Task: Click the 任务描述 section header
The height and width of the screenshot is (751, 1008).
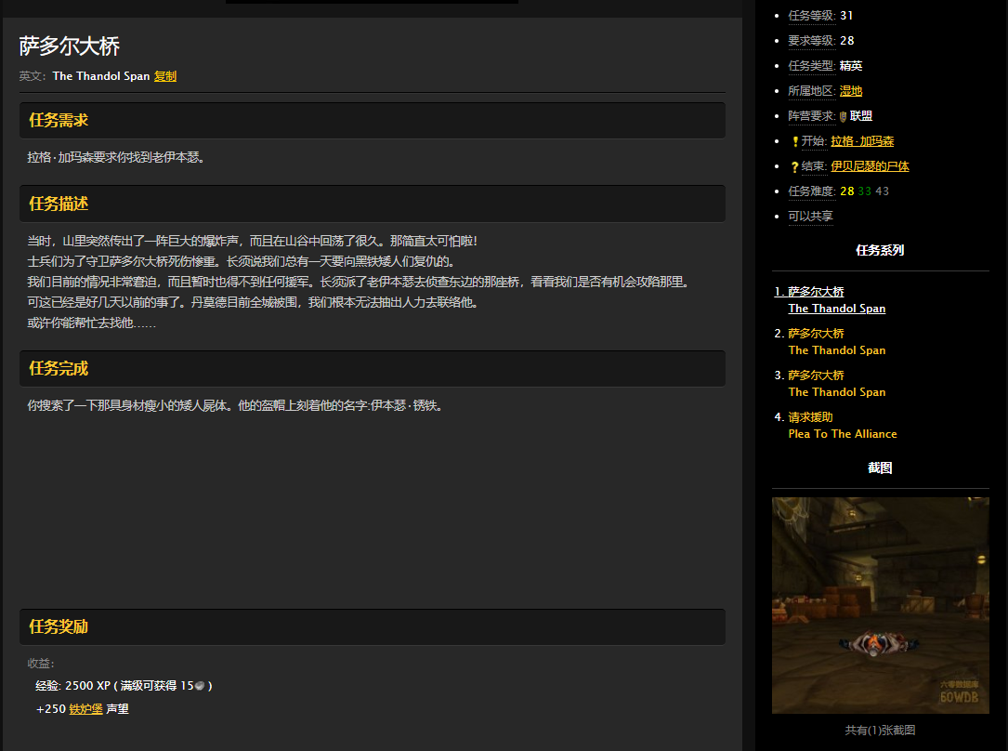Action: (x=59, y=204)
